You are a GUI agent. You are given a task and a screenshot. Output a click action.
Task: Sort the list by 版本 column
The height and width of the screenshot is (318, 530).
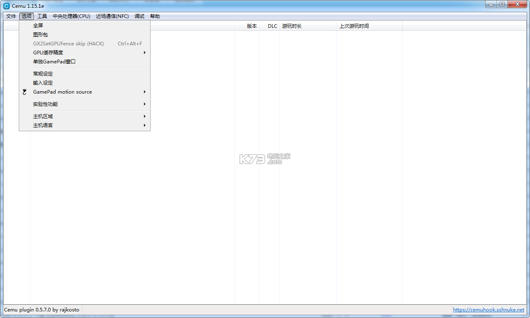pos(247,26)
